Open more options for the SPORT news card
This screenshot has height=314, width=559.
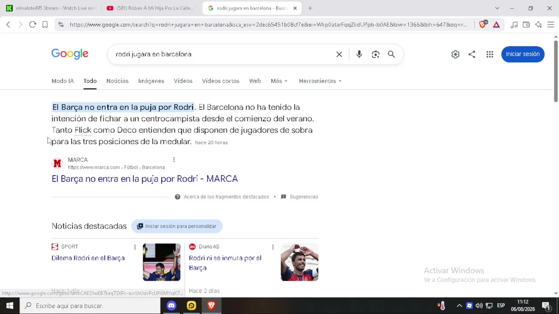point(135,247)
